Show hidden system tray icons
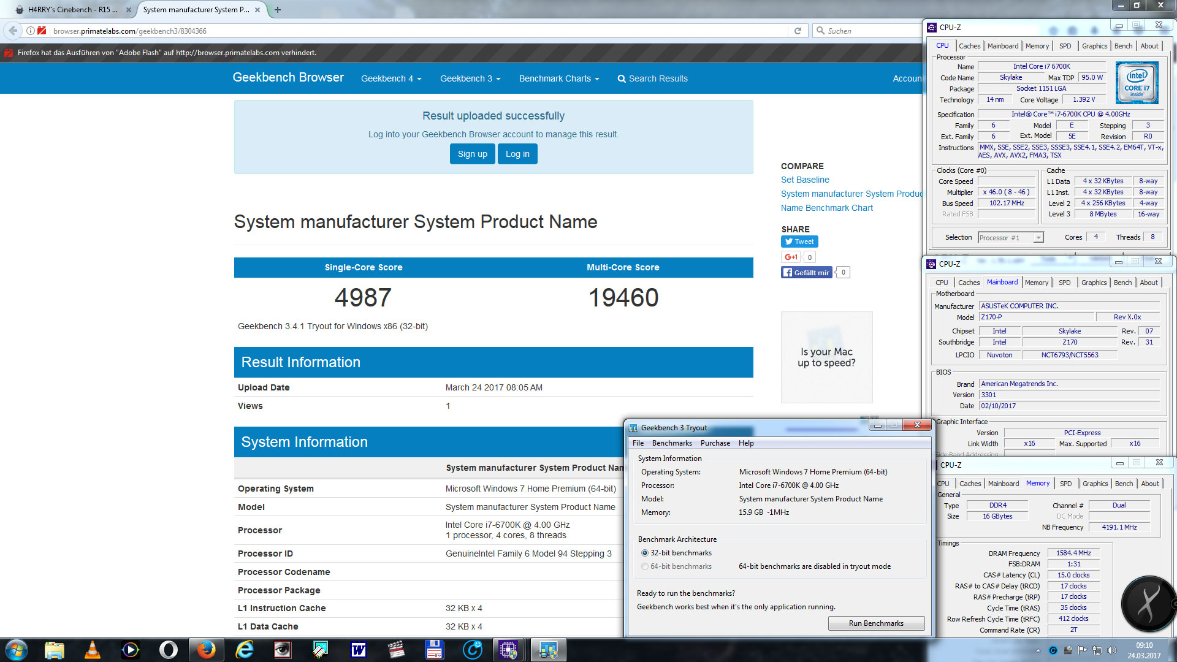 (x=1038, y=650)
